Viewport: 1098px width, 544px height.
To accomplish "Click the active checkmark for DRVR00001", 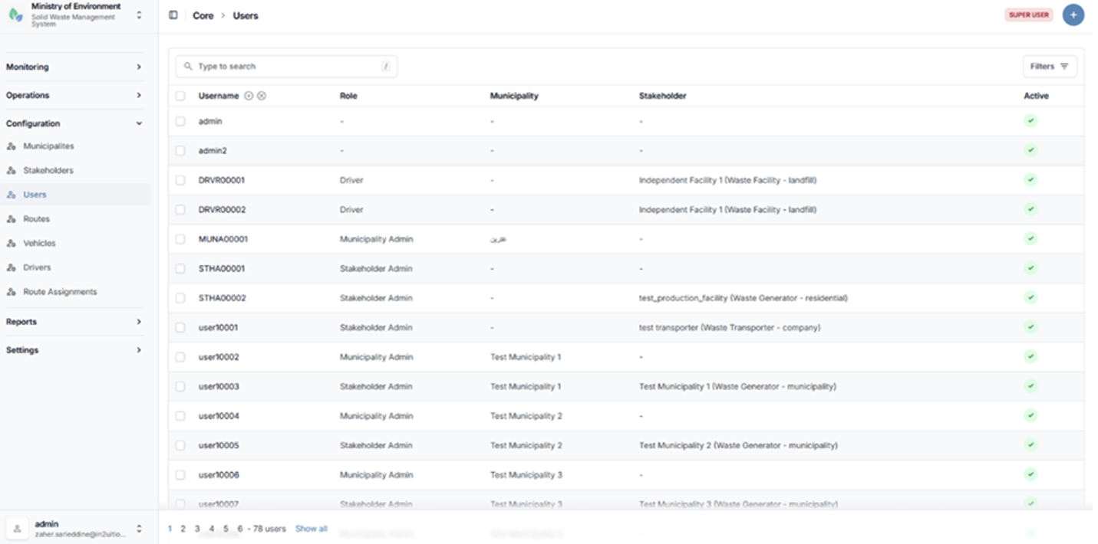I will click(x=1030, y=179).
